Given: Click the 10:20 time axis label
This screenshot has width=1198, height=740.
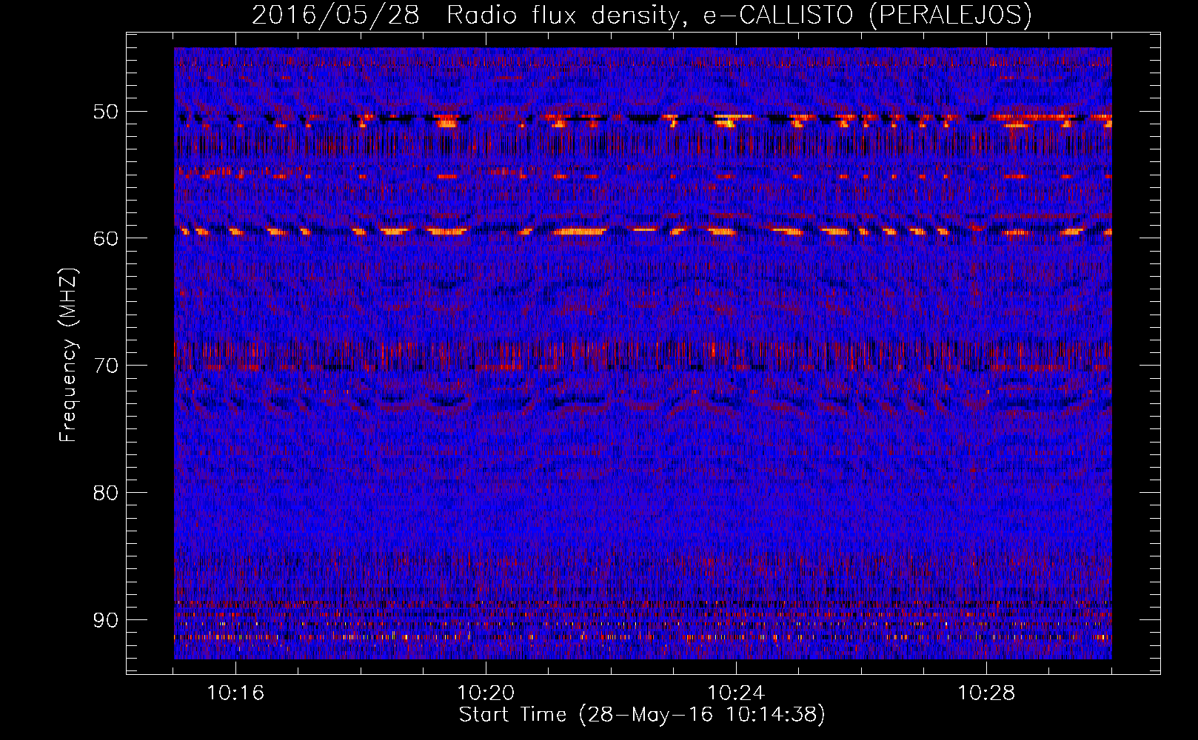Looking at the screenshot, I should pos(486,693).
